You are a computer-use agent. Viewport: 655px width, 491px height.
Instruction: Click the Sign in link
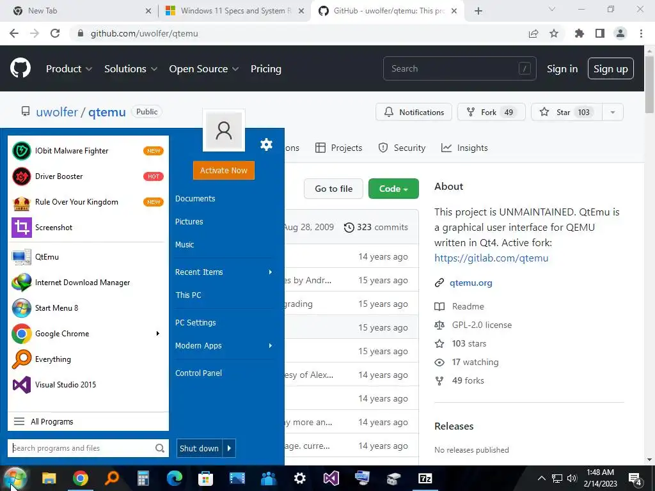point(562,69)
